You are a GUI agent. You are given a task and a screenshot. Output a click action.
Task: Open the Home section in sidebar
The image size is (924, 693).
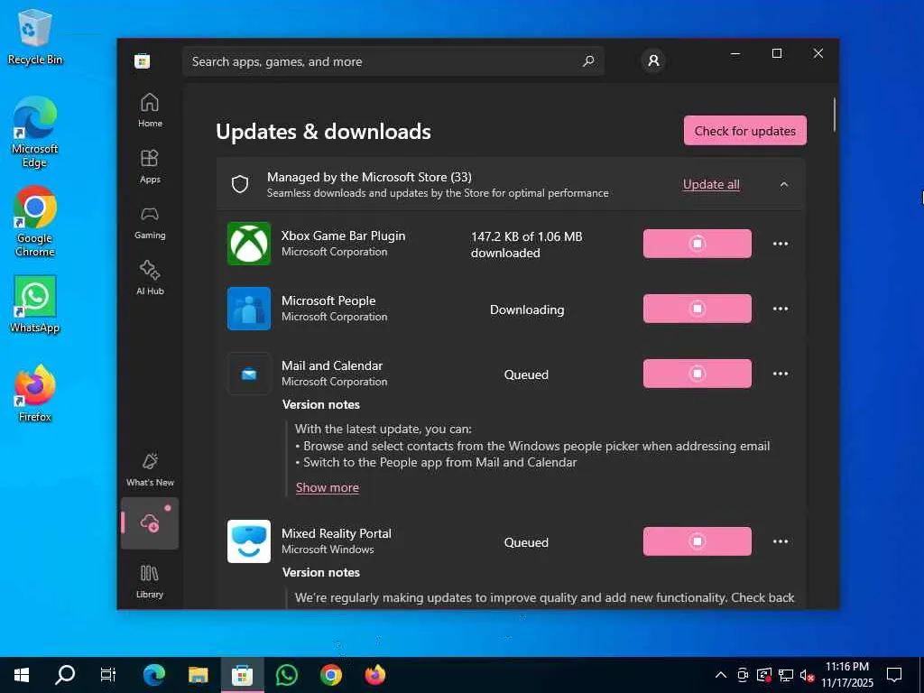pyautogui.click(x=150, y=110)
